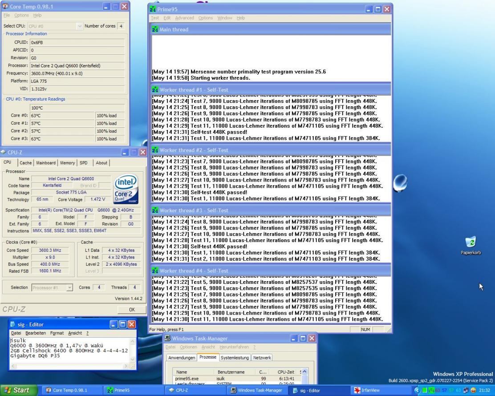Maximize the Windows Task-Manager window
The height and width of the screenshot is (396, 495).
pyautogui.click(x=303, y=338)
